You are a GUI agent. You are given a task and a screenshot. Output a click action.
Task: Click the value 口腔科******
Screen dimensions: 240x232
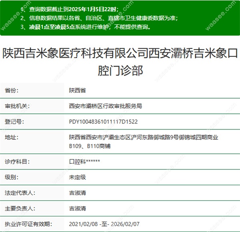84,162
